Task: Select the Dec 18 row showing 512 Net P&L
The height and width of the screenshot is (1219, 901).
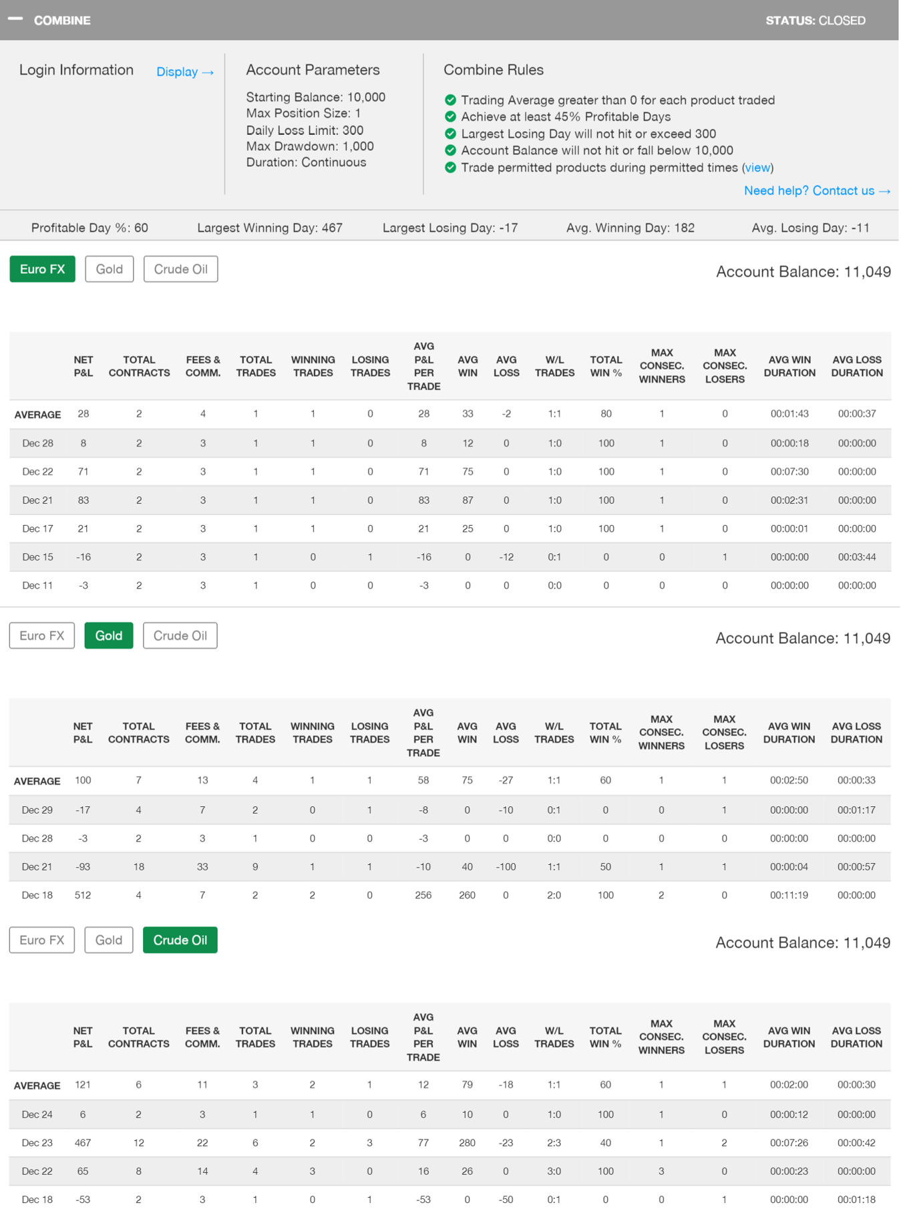Action: pos(449,895)
